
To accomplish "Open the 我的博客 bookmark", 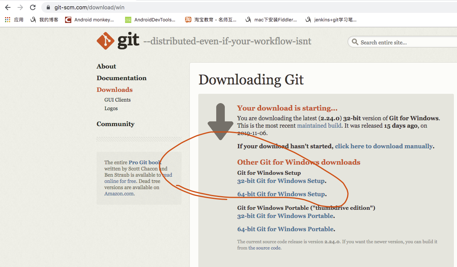I will 44,19.
